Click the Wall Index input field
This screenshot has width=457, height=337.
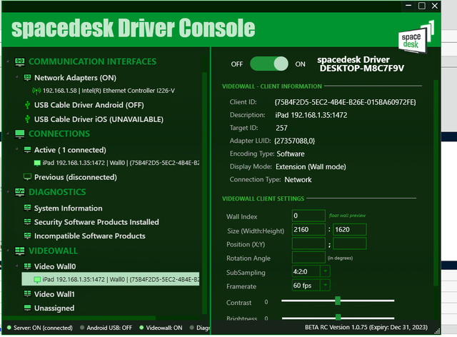(308, 216)
